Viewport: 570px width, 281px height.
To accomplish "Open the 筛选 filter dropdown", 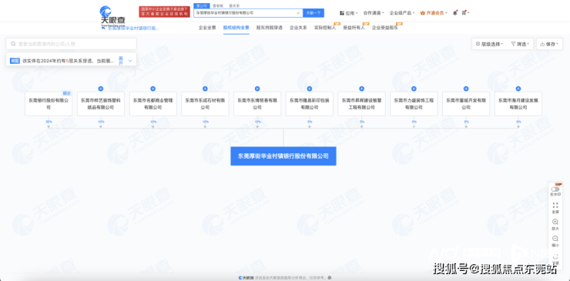I will pyautogui.click(x=521, y=44).
